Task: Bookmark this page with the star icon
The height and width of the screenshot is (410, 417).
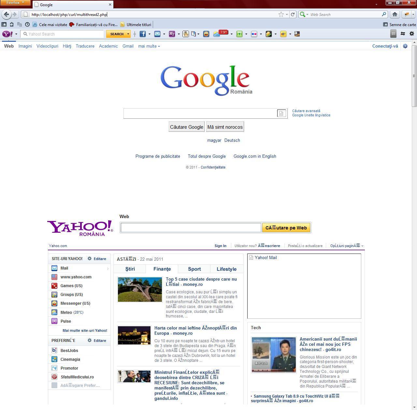Action: click(x=281, y=14)
